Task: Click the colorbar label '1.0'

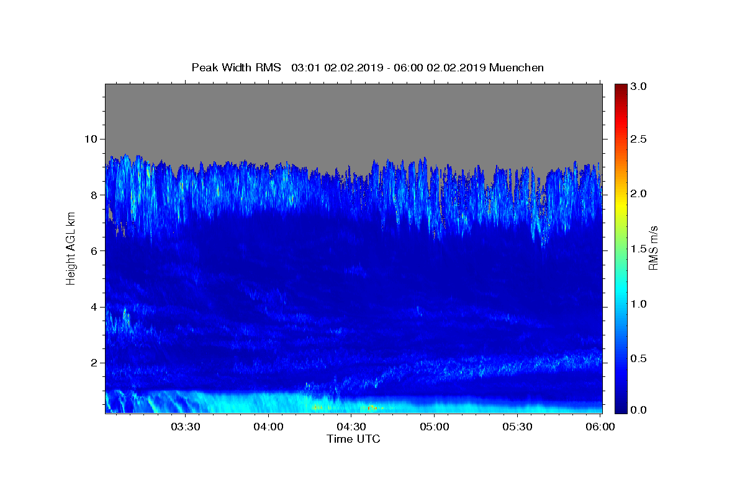Action: click(639, 304)
